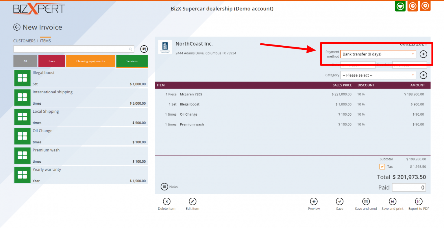Click the Edit item pencil icon
444x228 pixels.
pyautogui.click(x=193, y=201)
